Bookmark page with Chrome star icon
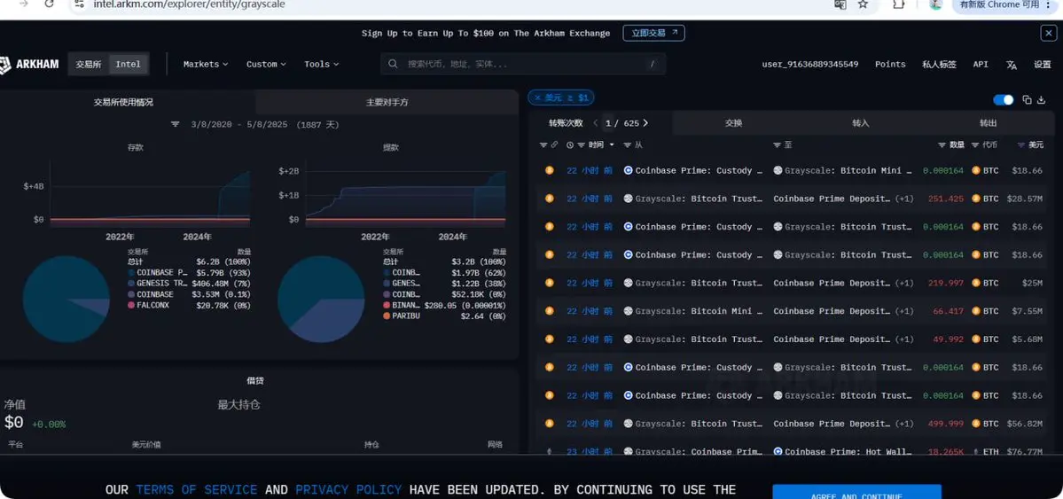 click(x=863, y=4)
